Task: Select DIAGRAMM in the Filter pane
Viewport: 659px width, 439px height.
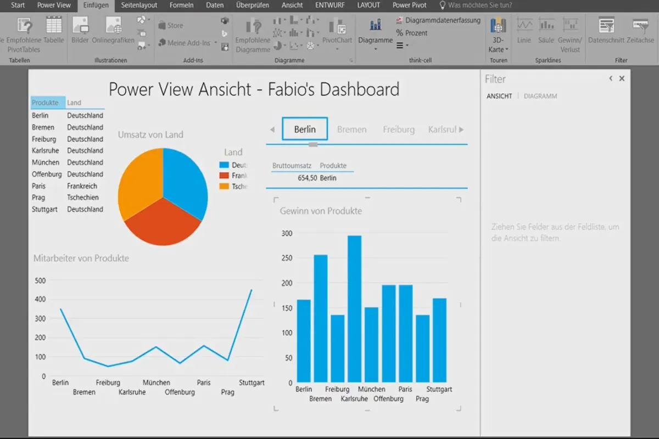Action: [540, 96]
